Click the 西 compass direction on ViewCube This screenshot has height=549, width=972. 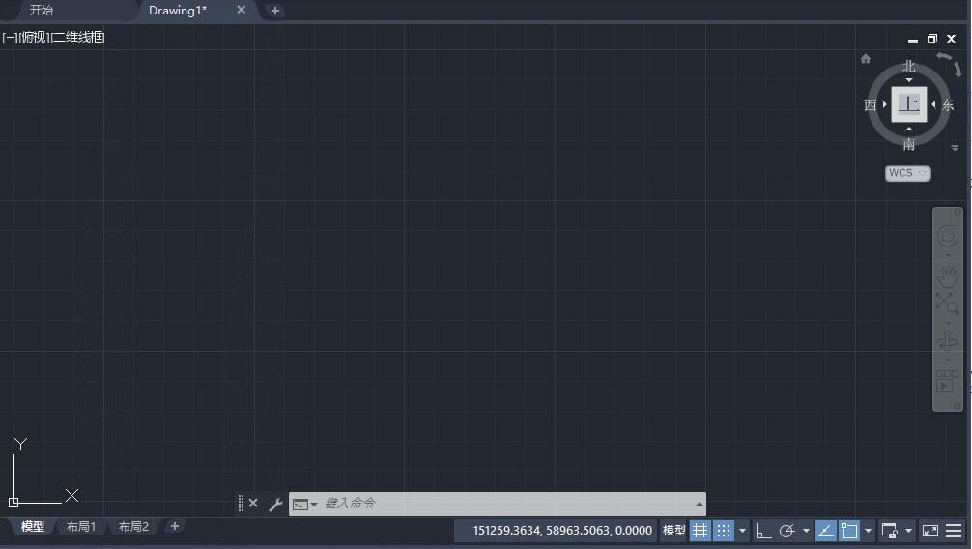871,104
